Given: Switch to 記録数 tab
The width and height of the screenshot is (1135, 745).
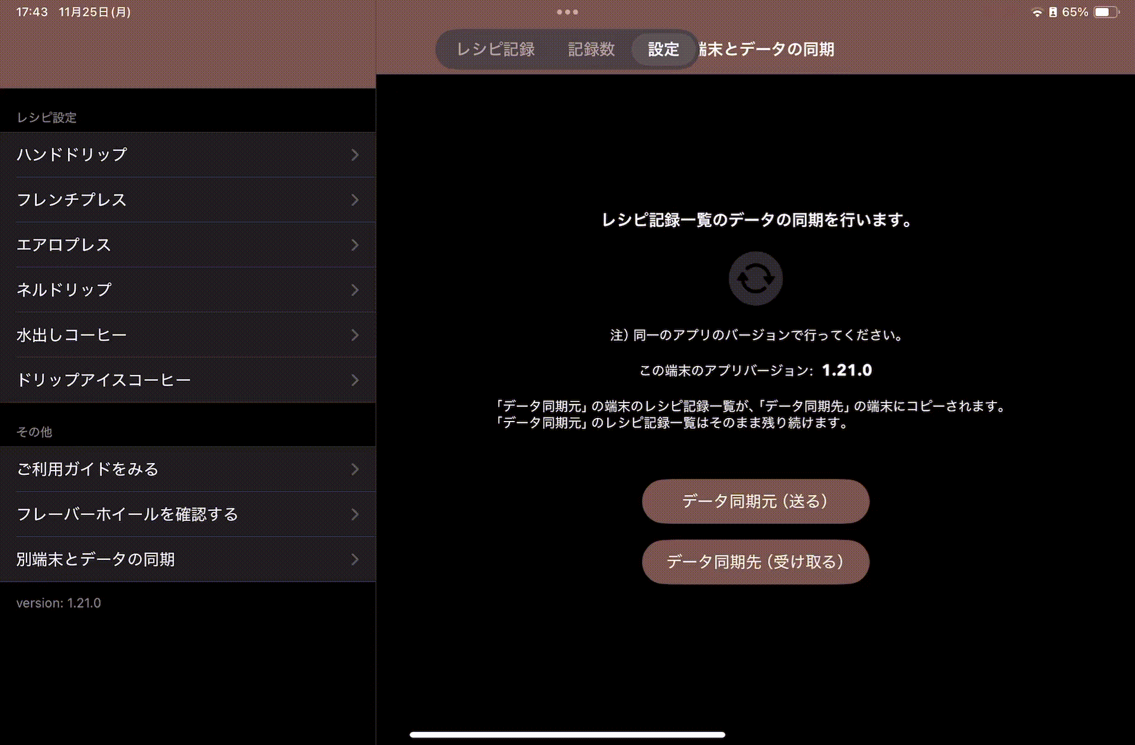Looking at the screenshot, I should (x=591, y=49).
